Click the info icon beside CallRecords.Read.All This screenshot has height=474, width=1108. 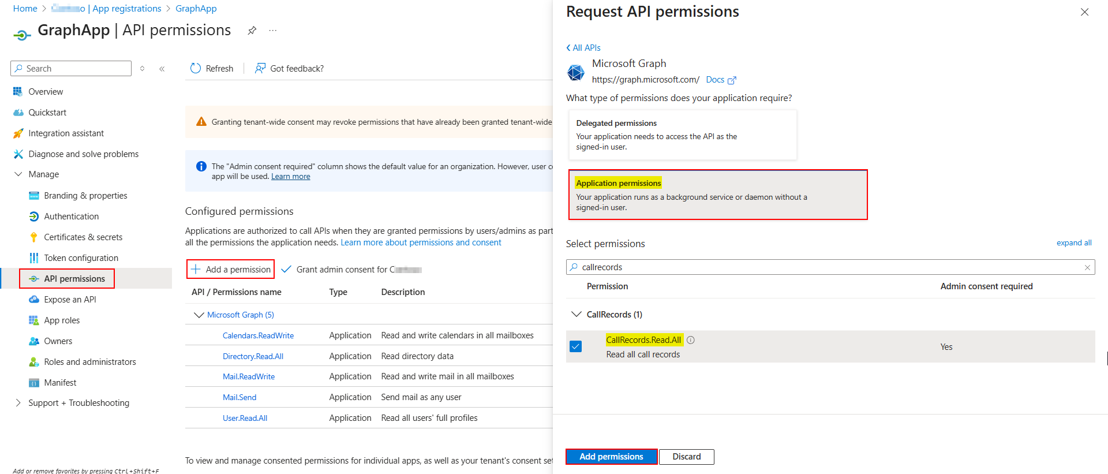[691, 340]
